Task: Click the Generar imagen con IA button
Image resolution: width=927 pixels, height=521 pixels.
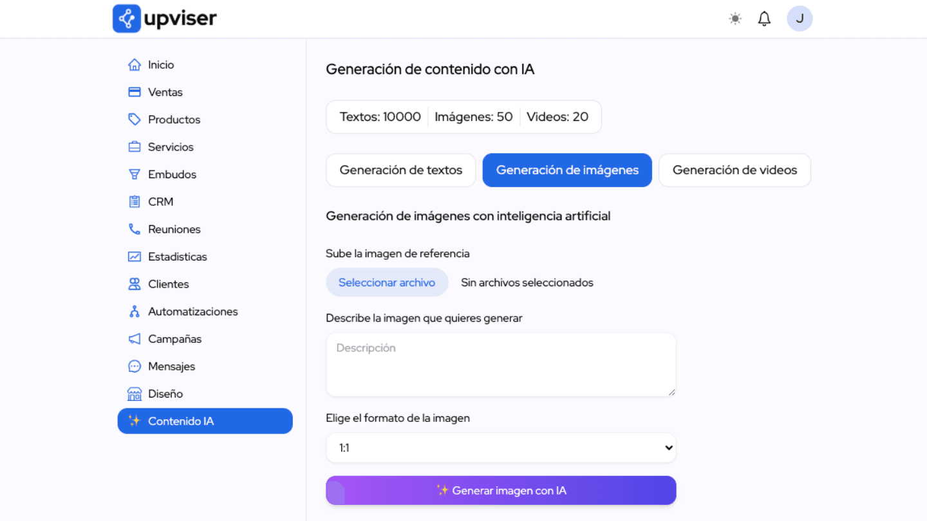Action: 501,490
